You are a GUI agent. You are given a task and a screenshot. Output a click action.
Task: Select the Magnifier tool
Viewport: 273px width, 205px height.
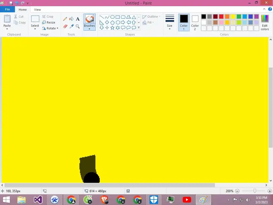[78, 26]
